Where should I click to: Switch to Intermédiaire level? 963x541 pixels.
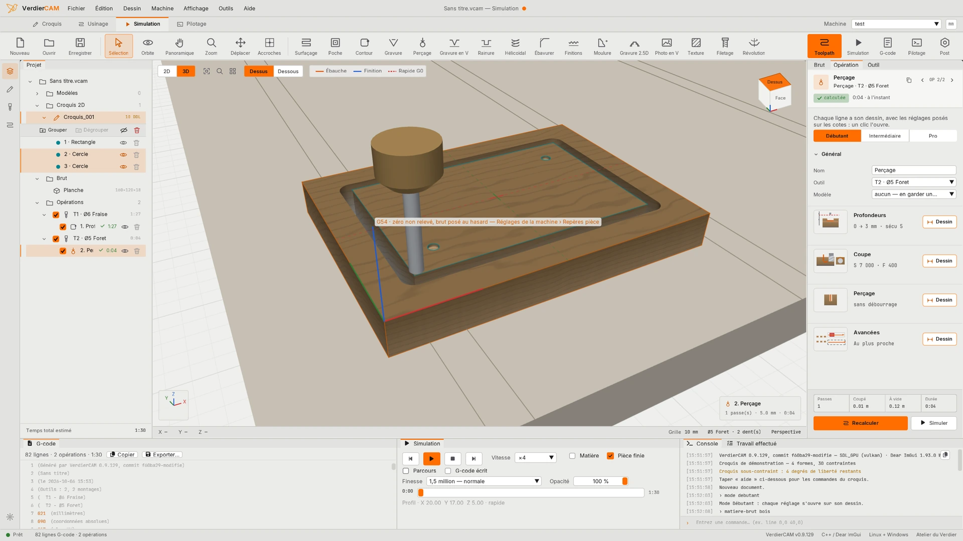point(885,136)
